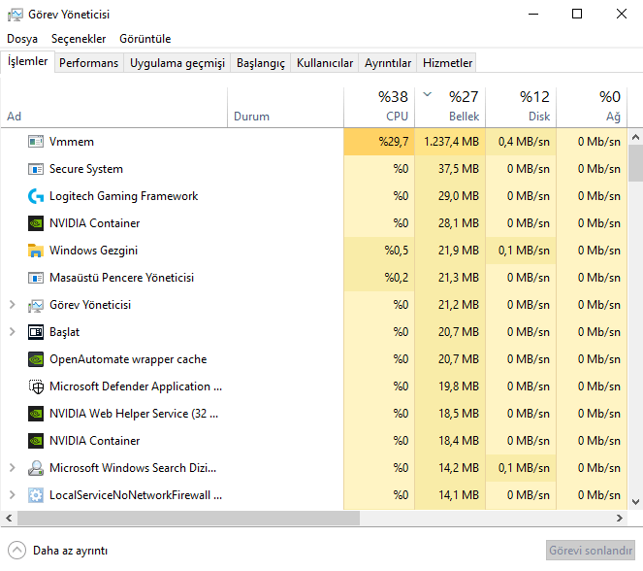Open the Dosya menu
The width and height of the screenshot is (643, 571).
click(x=22, y=39)
